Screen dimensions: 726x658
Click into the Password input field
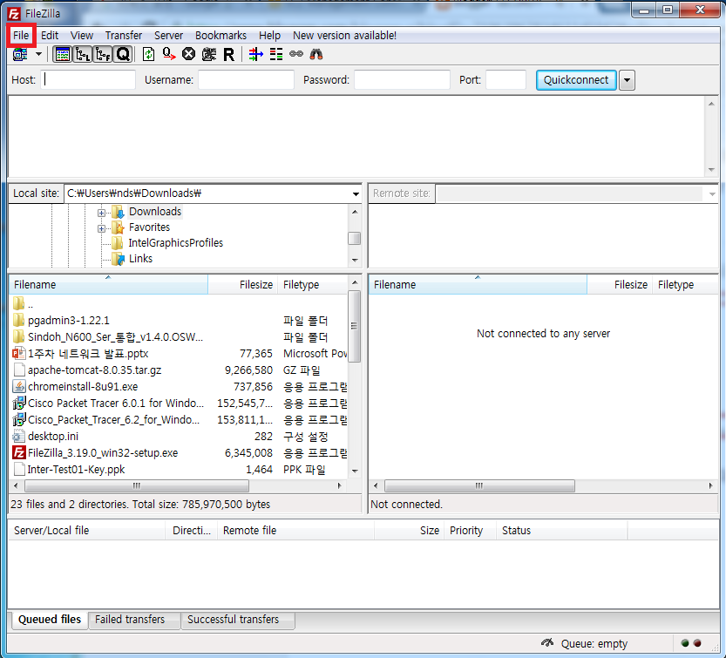point(402,79)
